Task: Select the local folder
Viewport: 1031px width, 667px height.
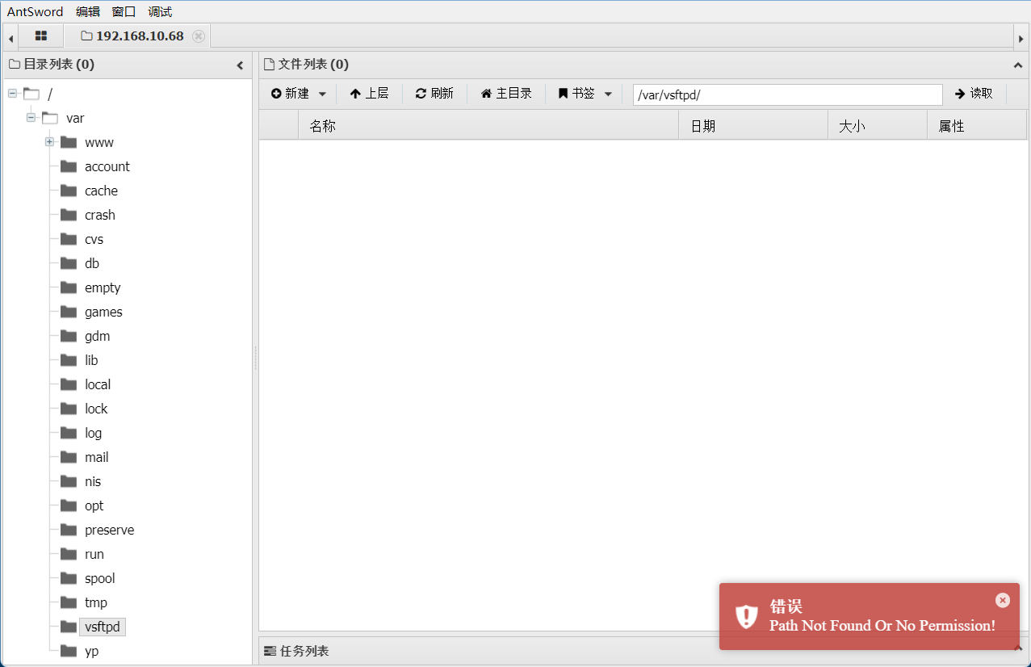Action: click(x=98, y=384)
